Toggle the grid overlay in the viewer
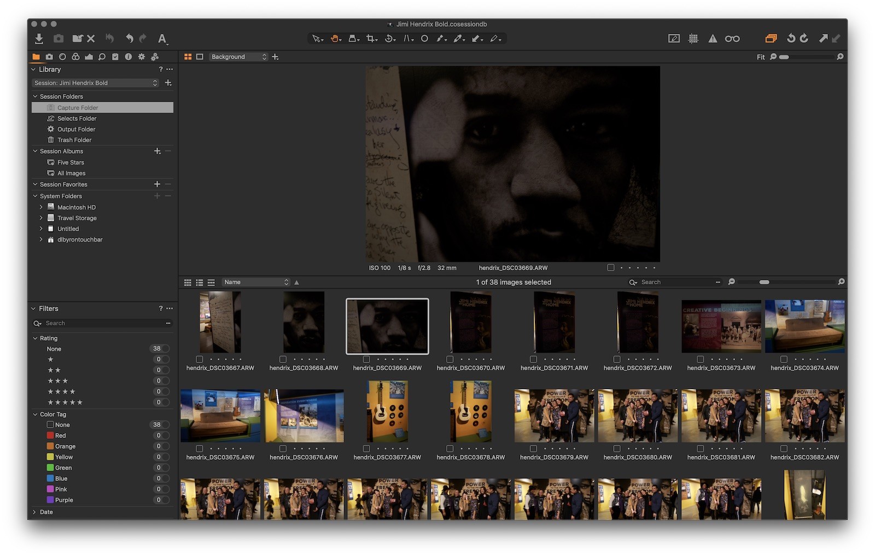The width and height of the screenshot is (875, 556). point(693,38)
